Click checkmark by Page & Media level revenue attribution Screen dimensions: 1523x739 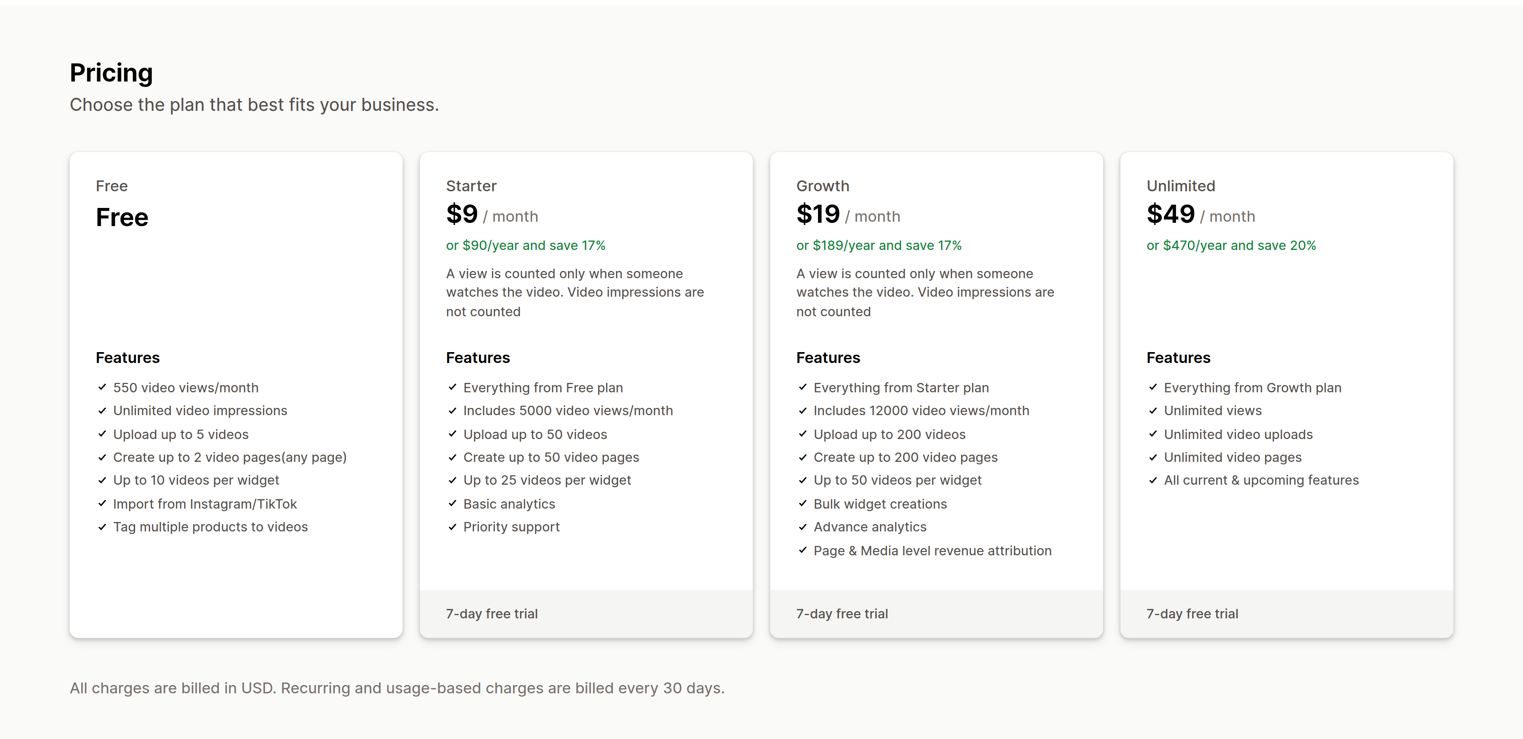click(802, 550)
